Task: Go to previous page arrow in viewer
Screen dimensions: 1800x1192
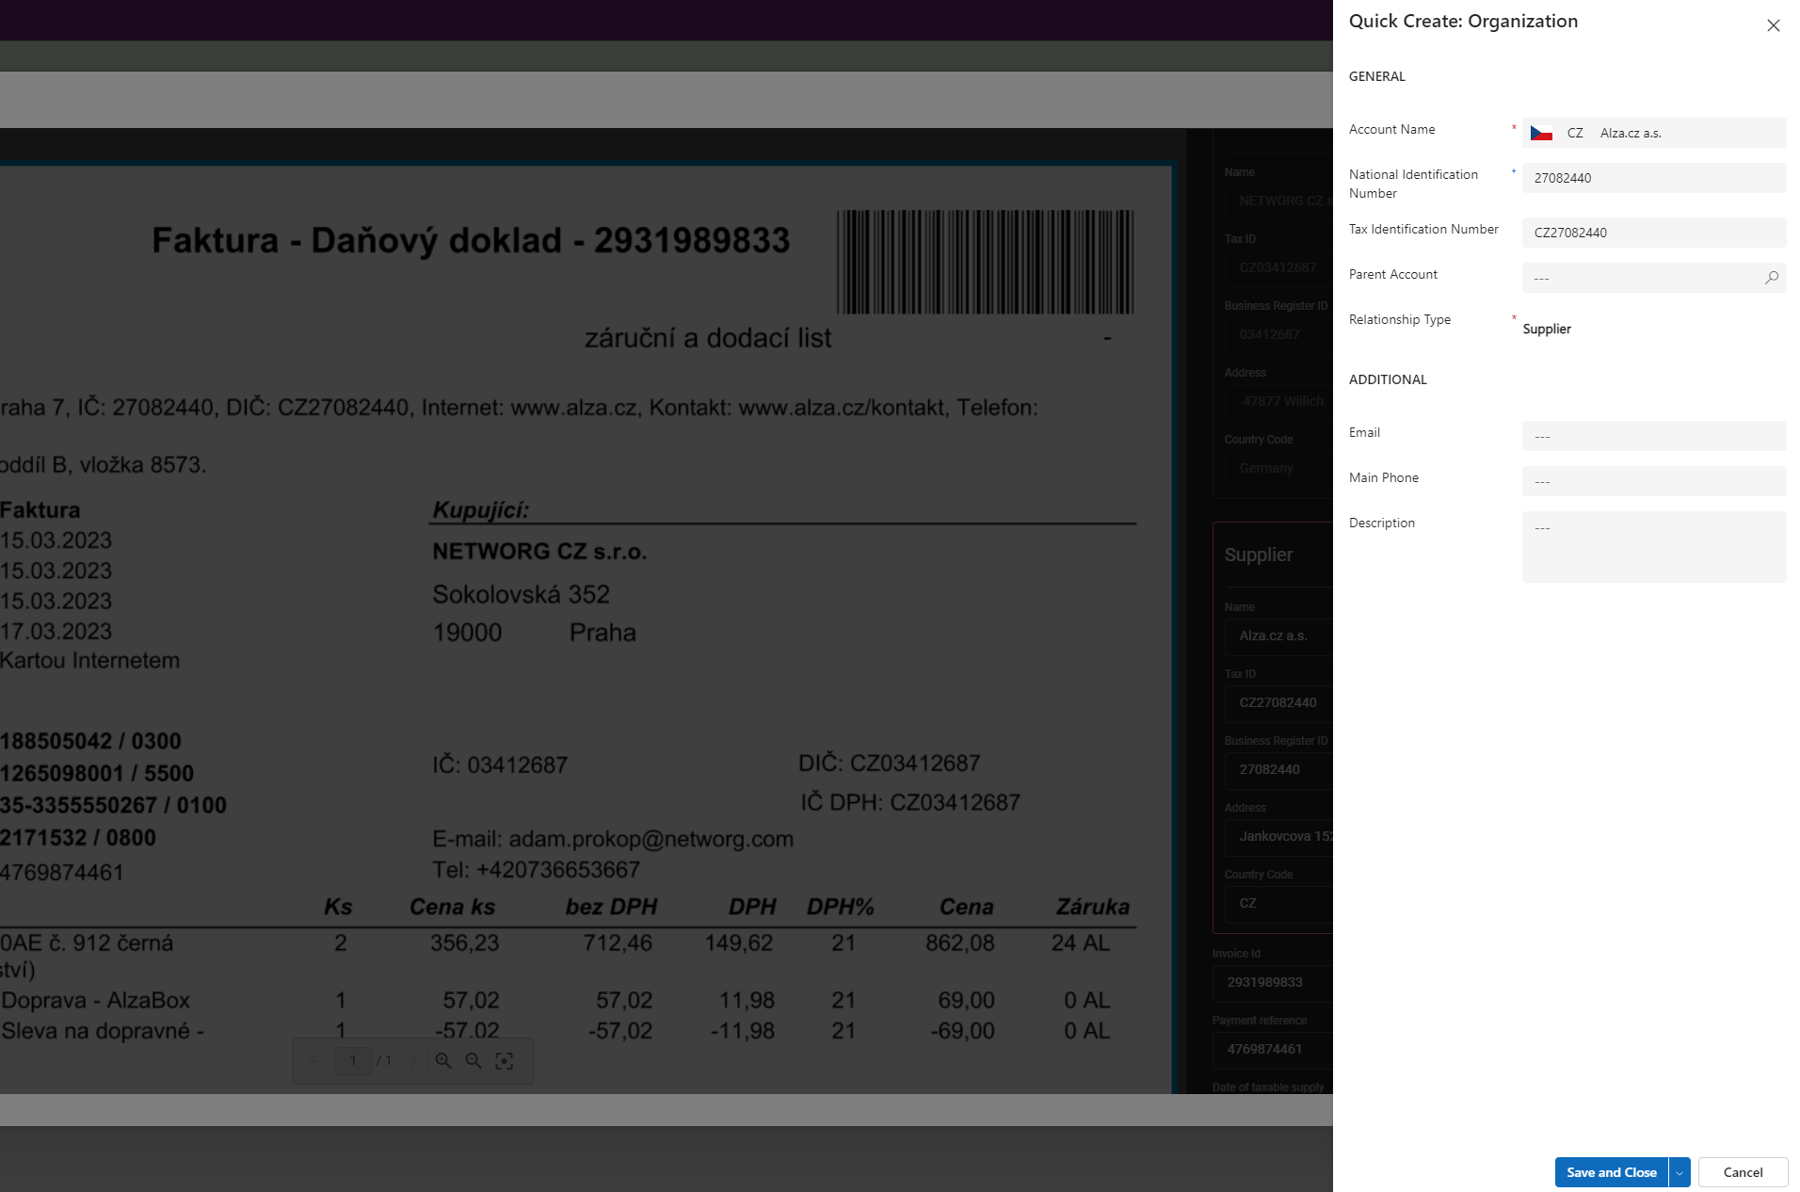Action: click(x=315, y=1061)
